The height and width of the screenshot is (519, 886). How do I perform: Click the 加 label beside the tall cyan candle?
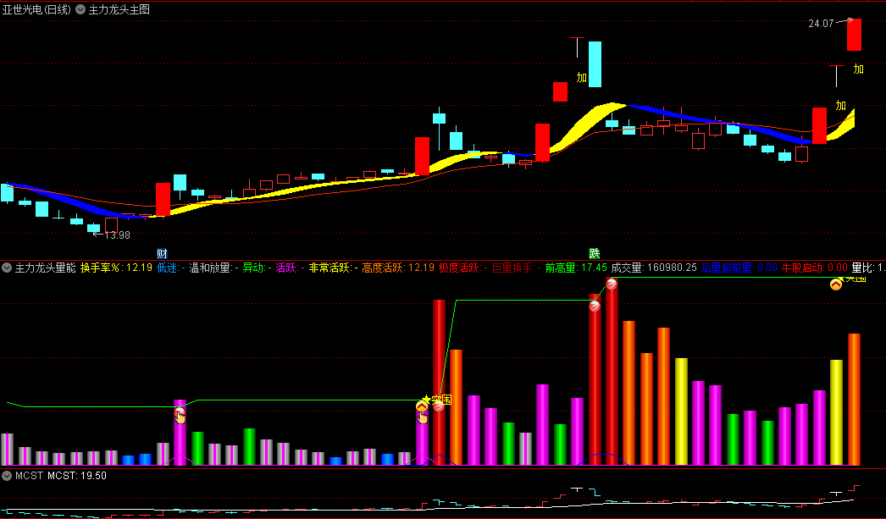581,77
